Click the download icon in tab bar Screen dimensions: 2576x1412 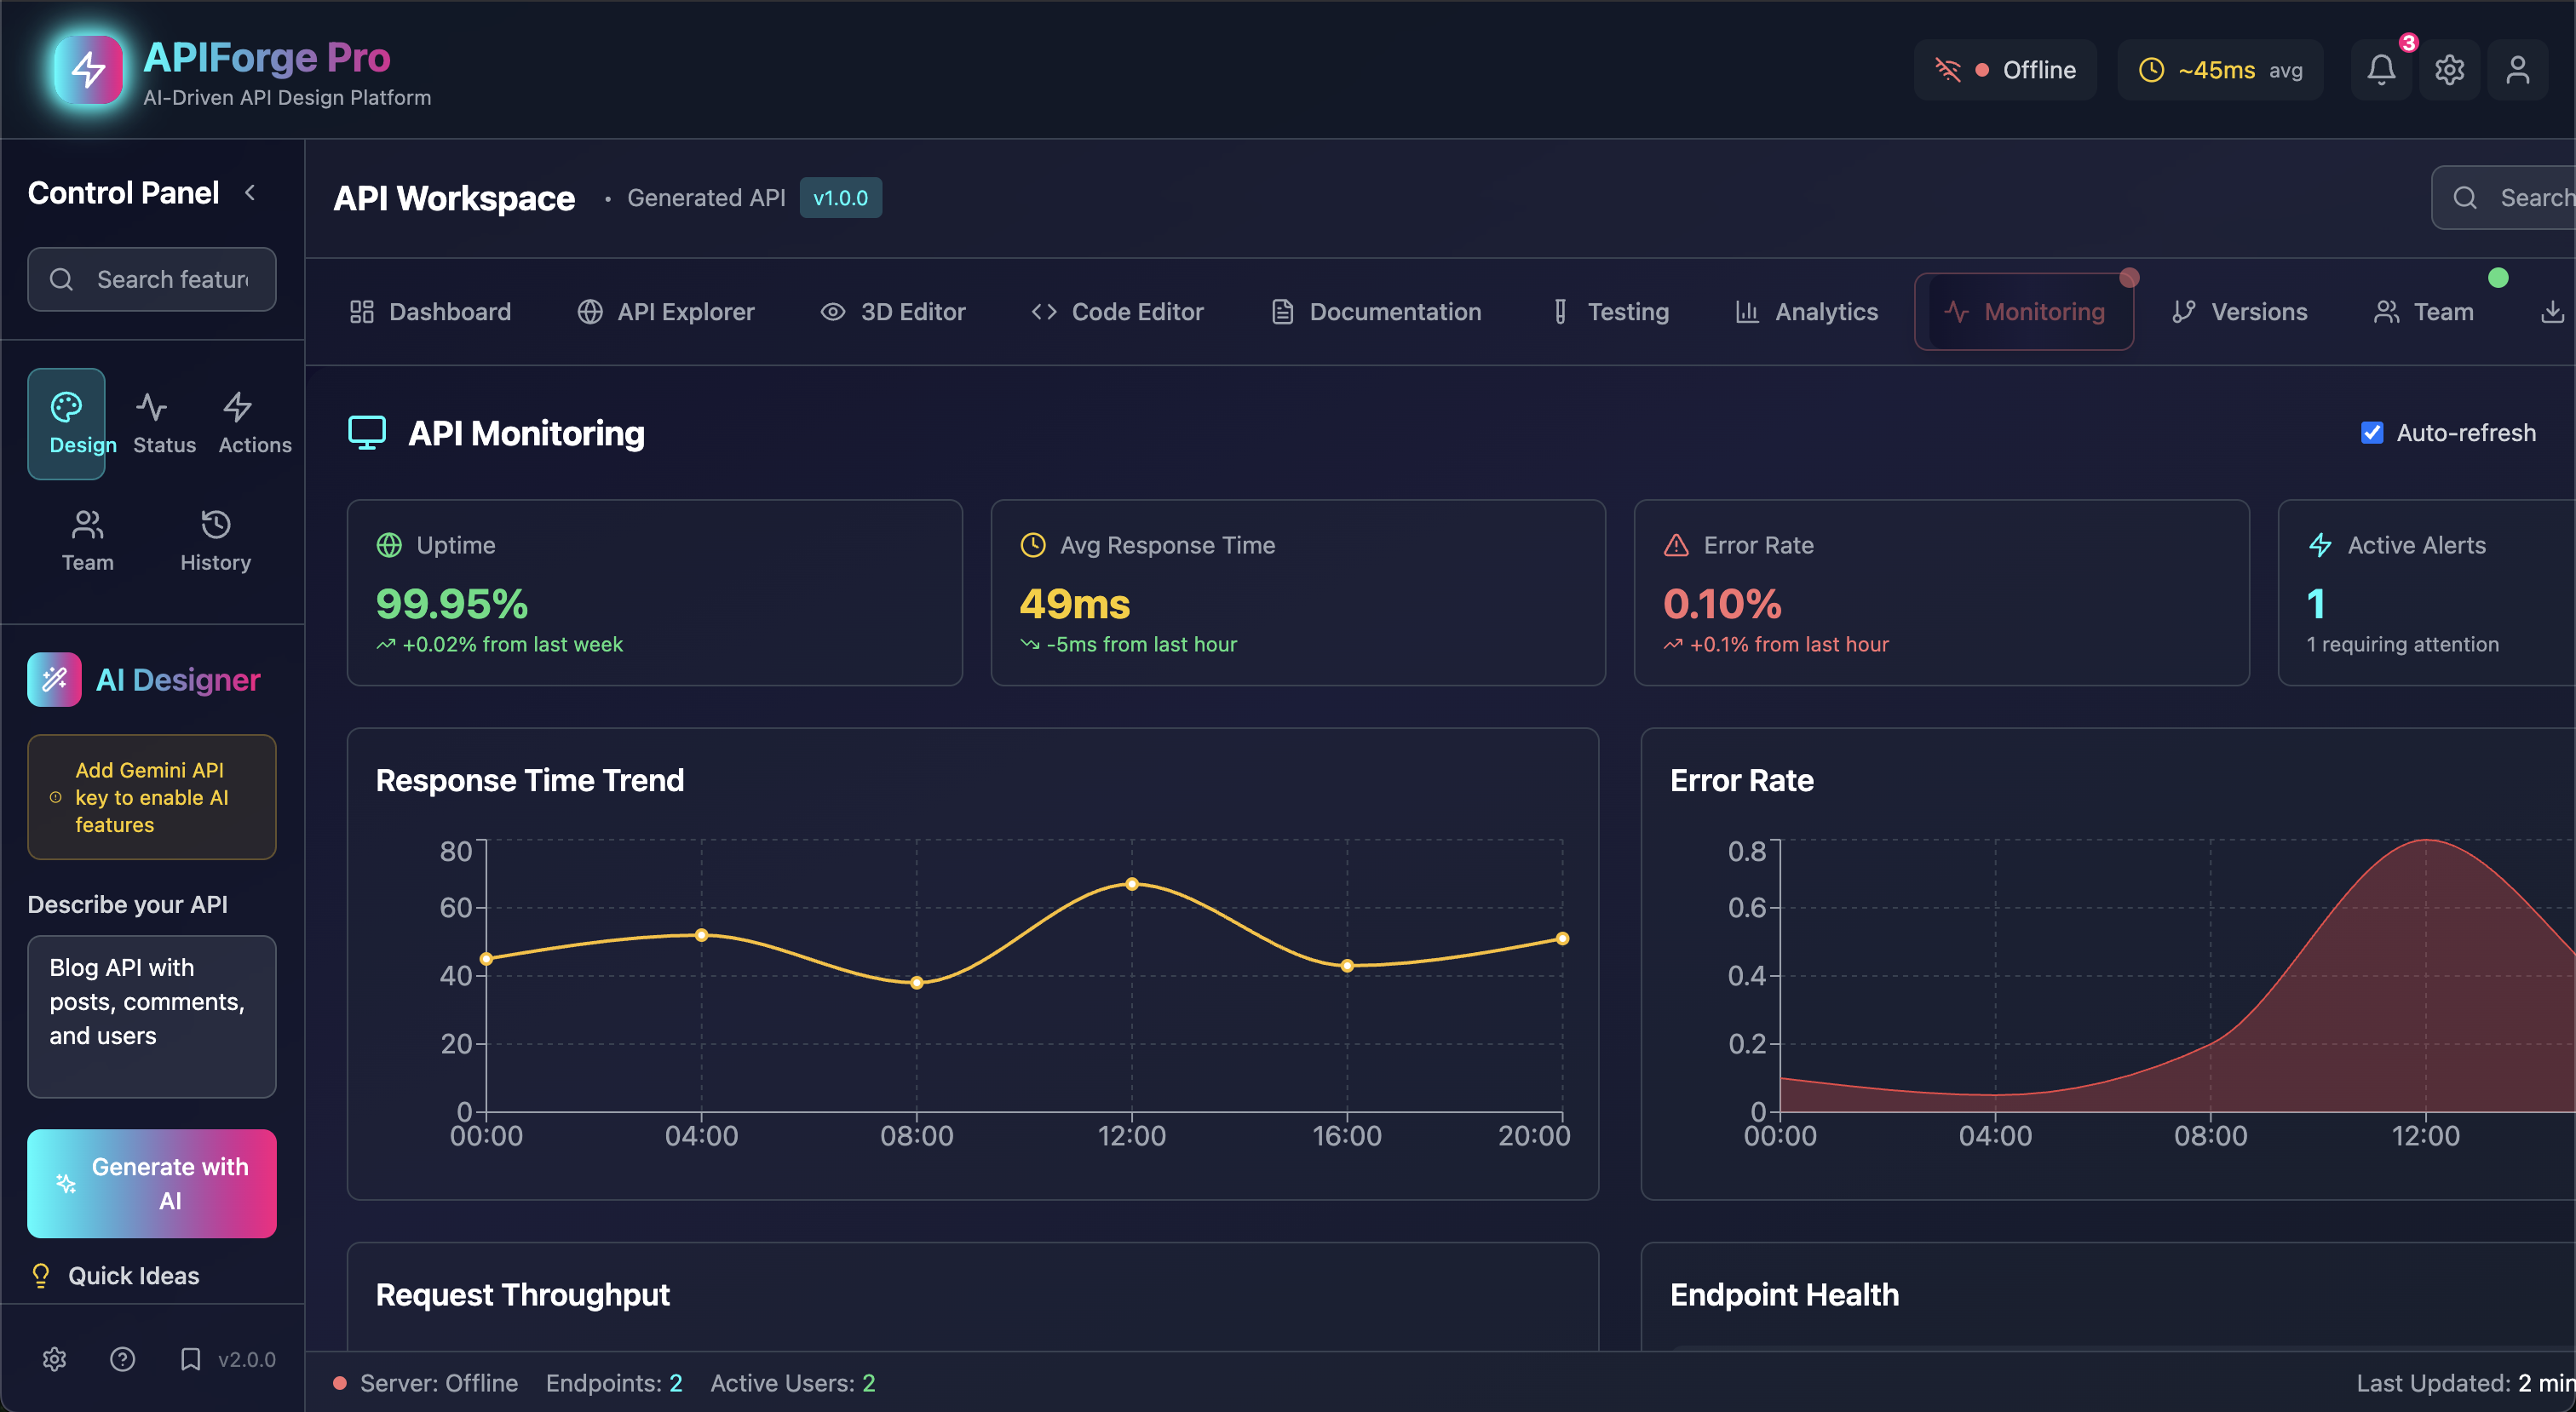2551,312
